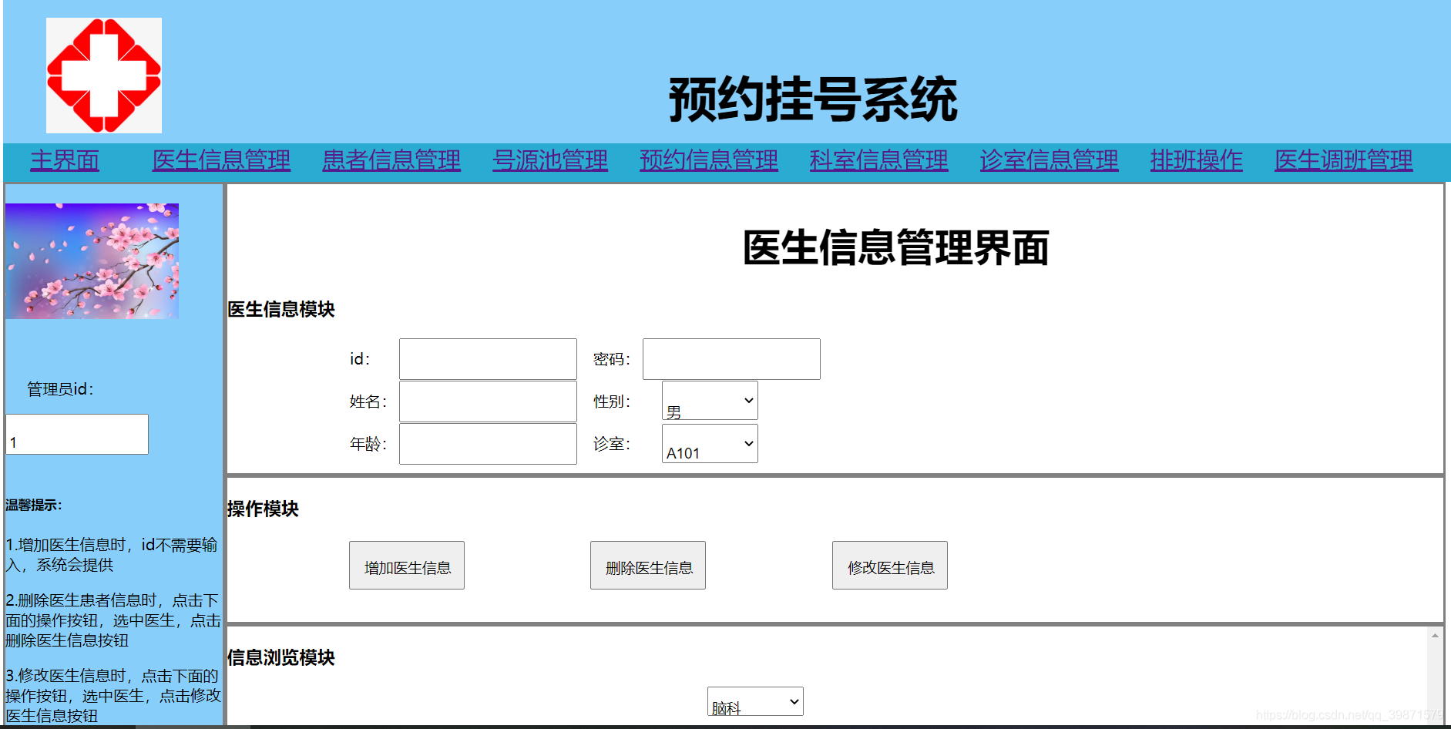Open the 性别 gender dropdown showing 男

pos(708,400)
